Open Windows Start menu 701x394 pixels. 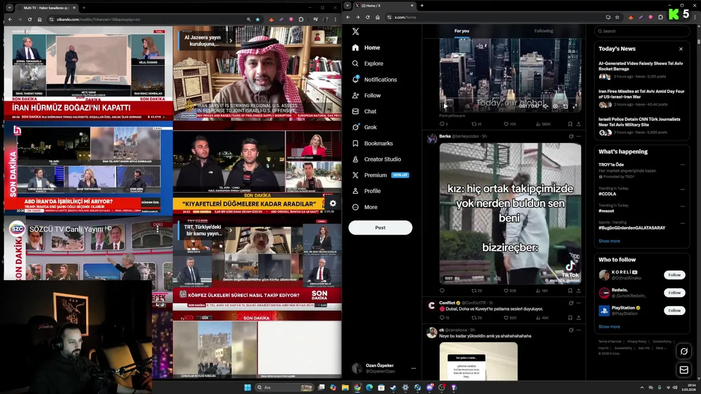click(x=248, y=387)
